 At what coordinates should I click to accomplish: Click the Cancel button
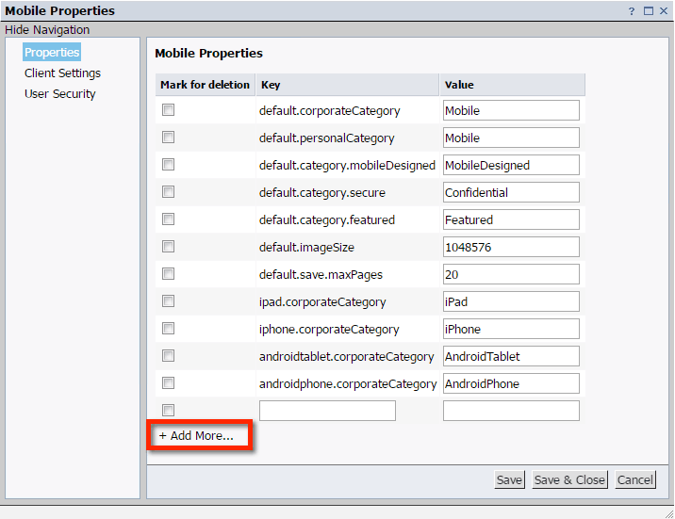(x=634, y=480)
